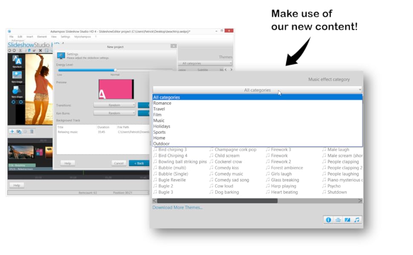Select the Relaxing music background track row
This screenshot has width=413, height=255.
[x=103, y=132]
